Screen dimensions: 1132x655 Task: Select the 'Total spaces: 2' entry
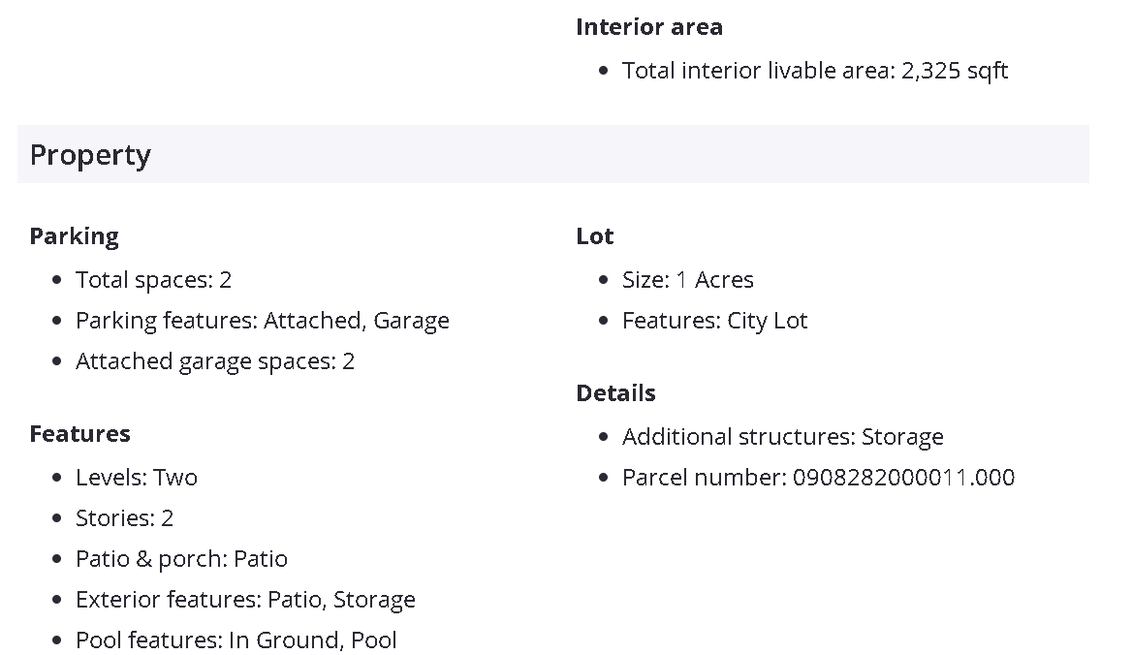click(x=153, y=280)
